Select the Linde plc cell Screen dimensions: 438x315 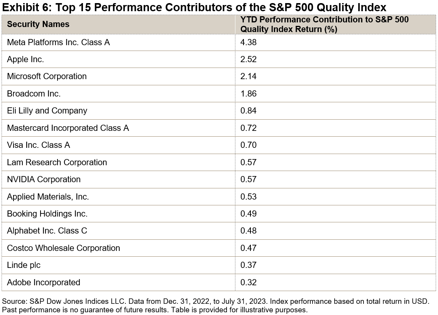tap(24, 265)
